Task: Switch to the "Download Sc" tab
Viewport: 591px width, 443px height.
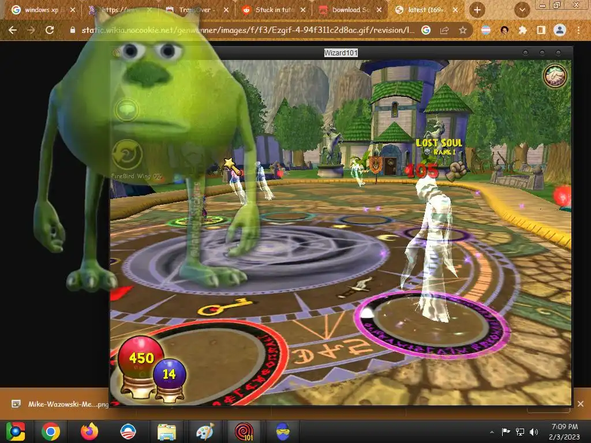Action: 350,10
